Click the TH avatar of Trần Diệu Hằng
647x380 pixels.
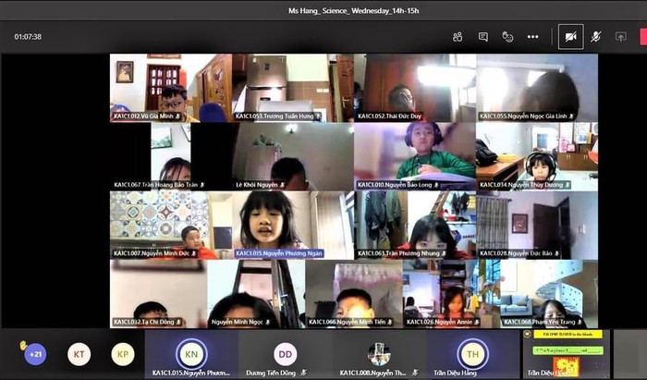point(472,354)
